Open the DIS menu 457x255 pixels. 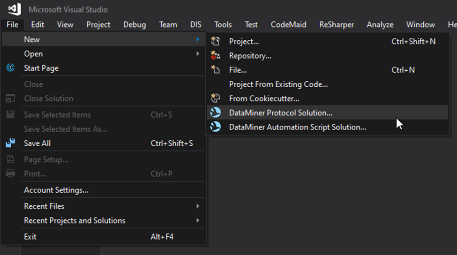195,24
